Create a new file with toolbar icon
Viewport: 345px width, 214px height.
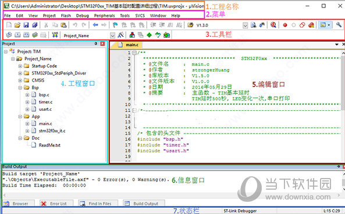9,25
